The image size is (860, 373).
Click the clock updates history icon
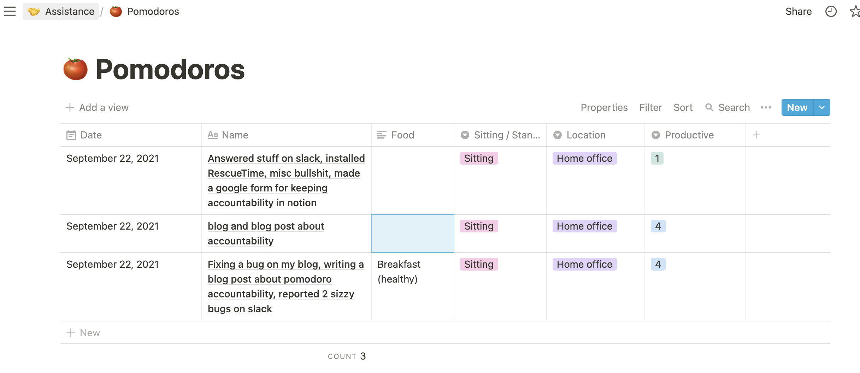pos(831,11)
